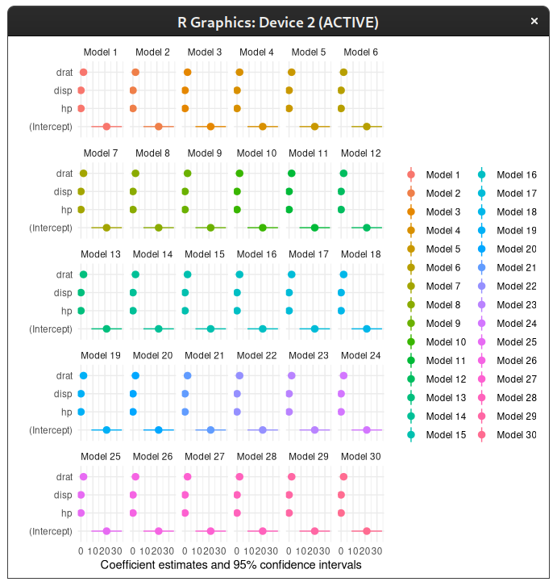Screen dimensions: 557x586
Task: Click the 'Model 12' facet panel title
Action: point(360,153)
